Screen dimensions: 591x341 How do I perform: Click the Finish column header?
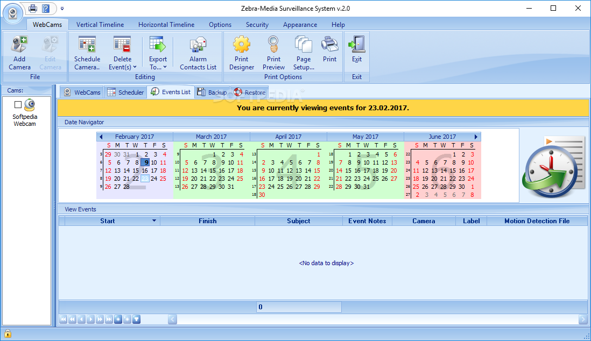point(208,221)
